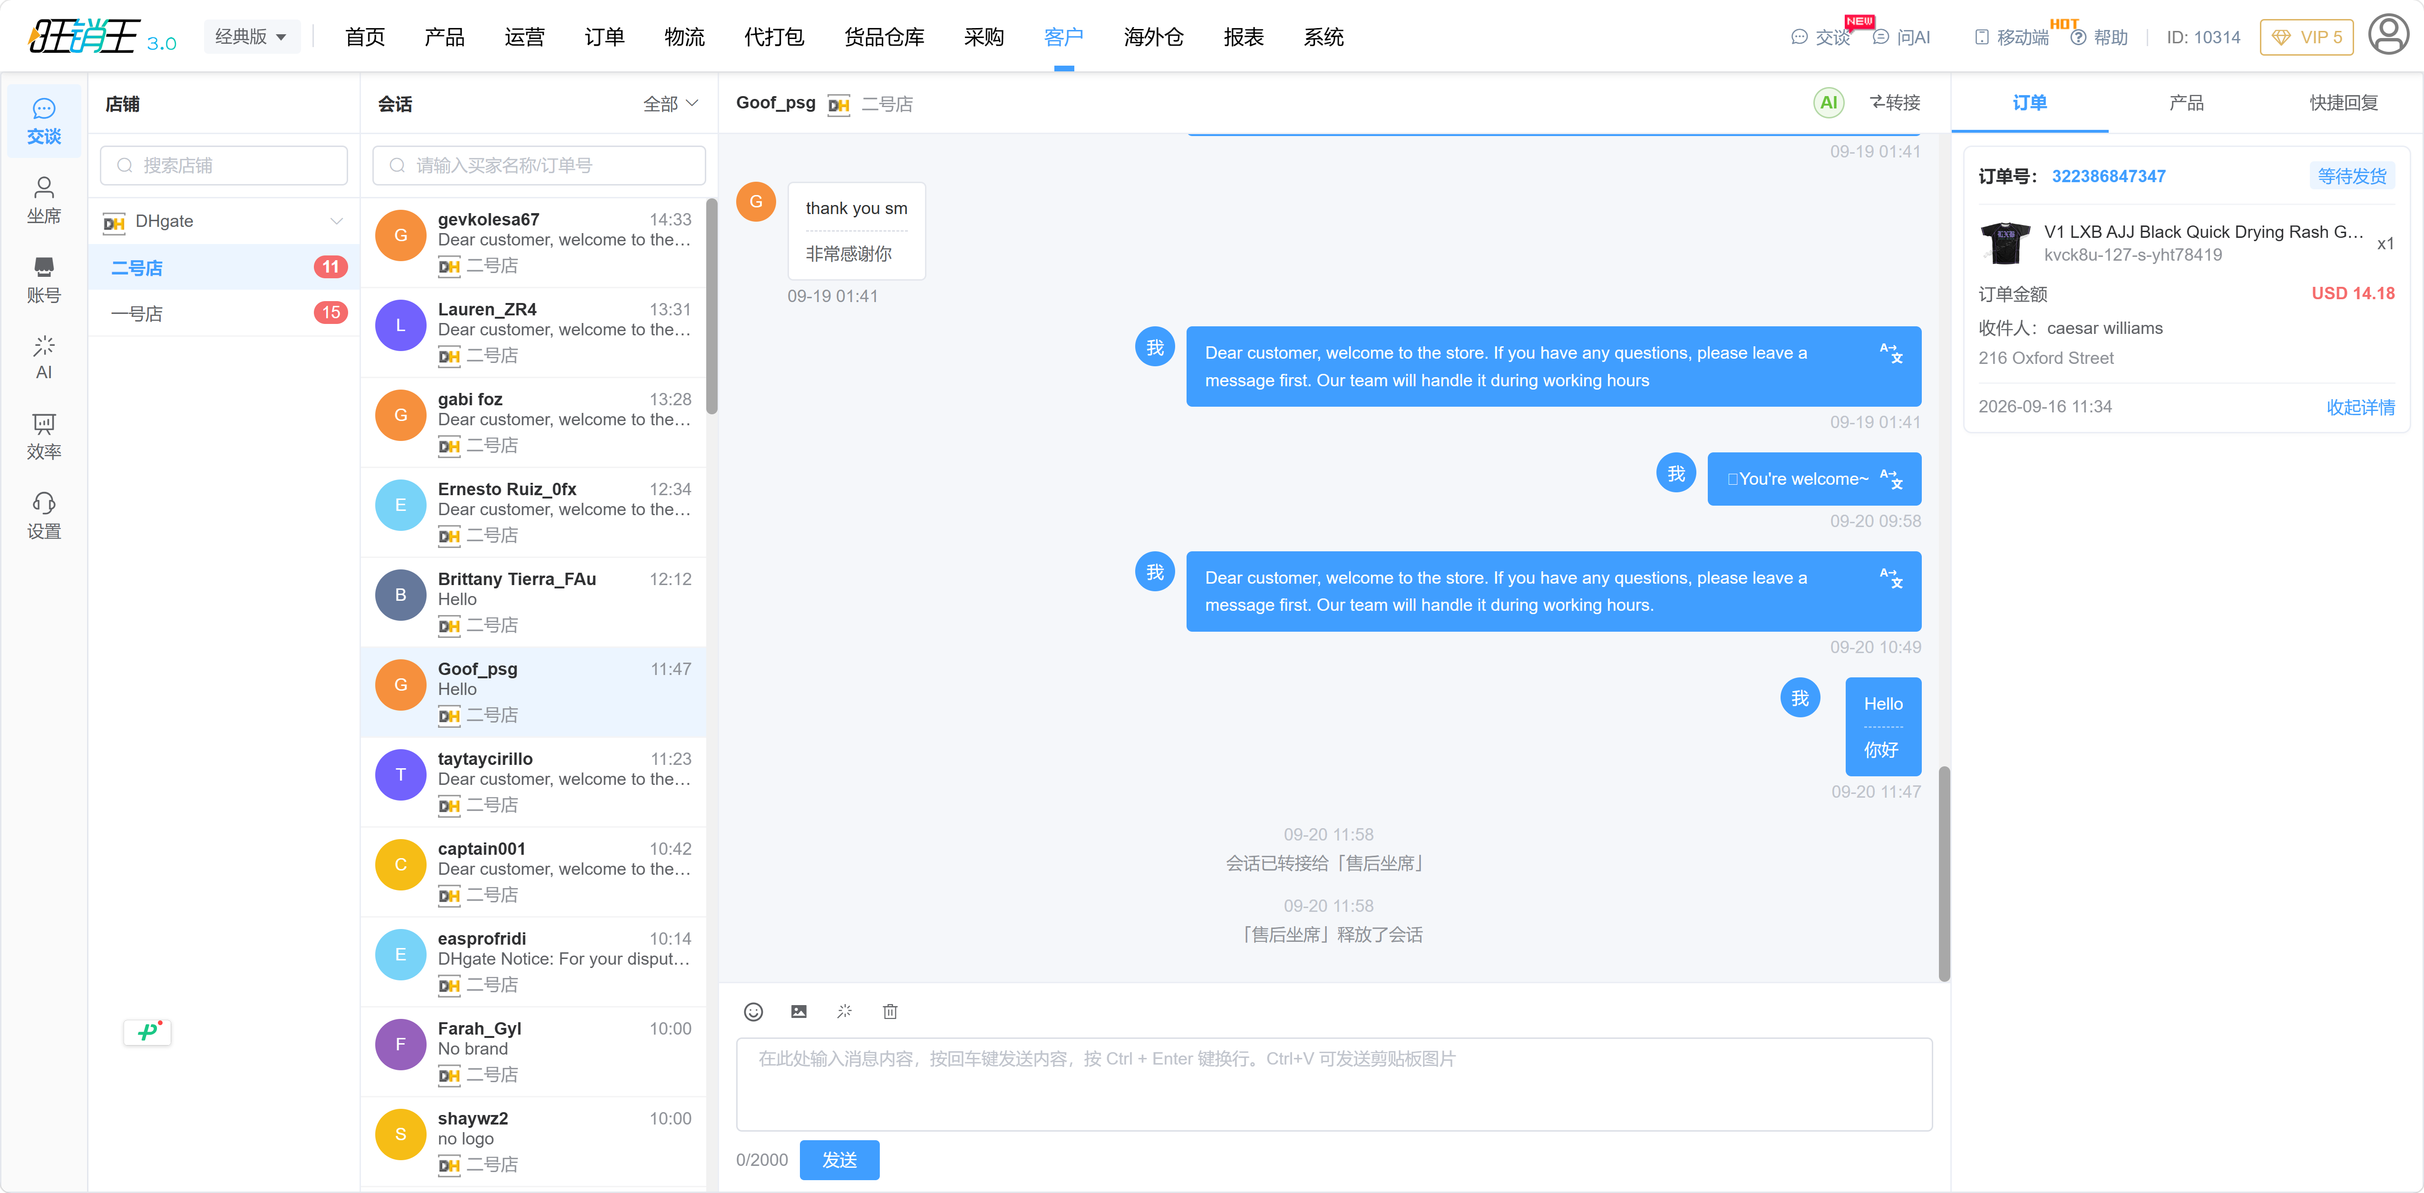The height and width of the screenshot is (1193, 2424).
Task: Select the 订单 tab in right panel
Action: [2030, 103]
